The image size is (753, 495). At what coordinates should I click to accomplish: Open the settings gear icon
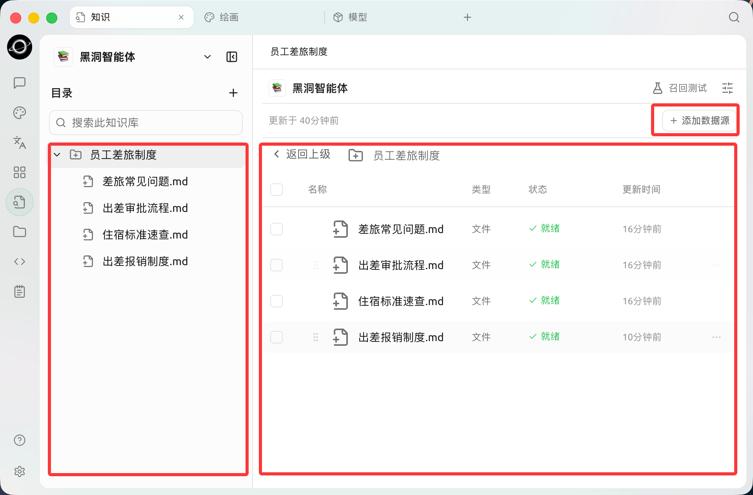click(x=20, y=472)
